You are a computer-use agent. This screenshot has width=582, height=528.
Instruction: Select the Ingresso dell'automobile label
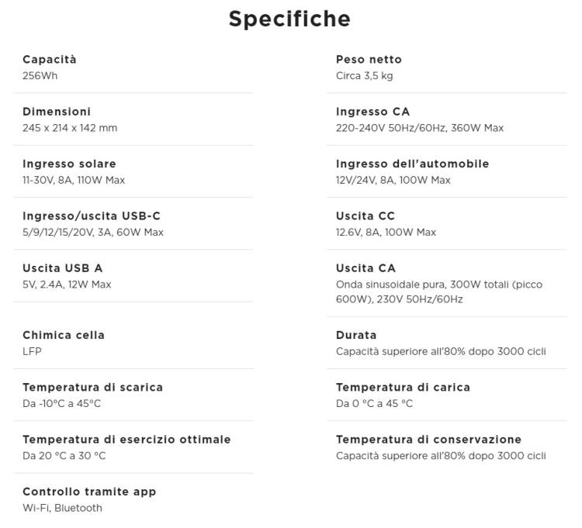412,164
